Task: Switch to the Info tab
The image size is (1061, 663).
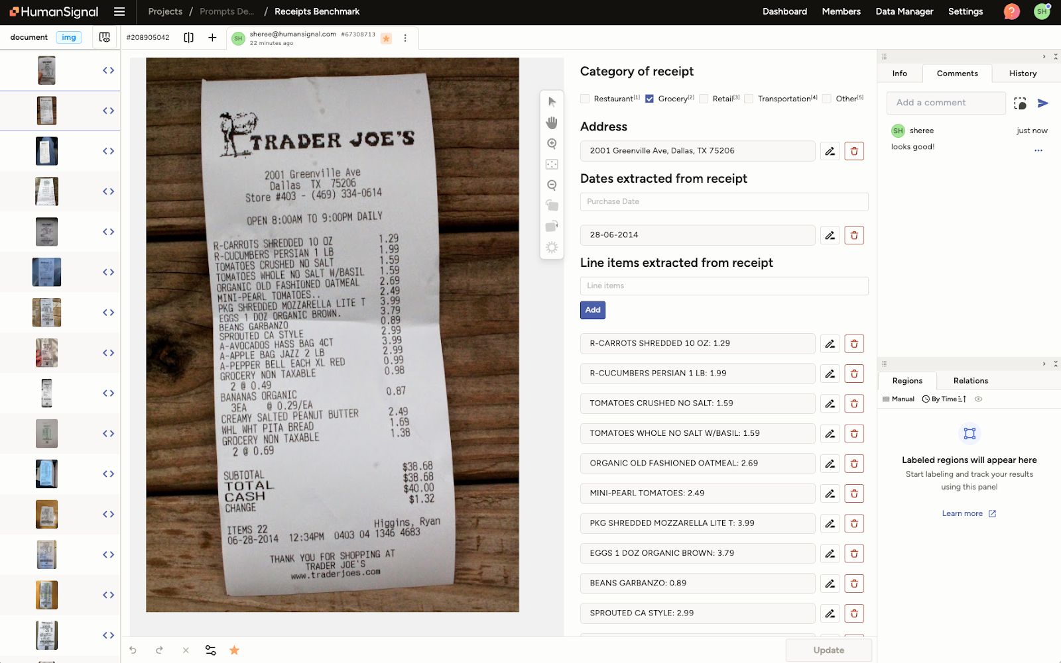Action: [x=900, y=74]
